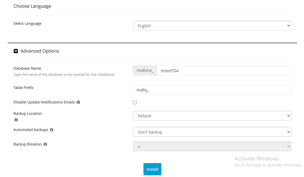Click the info icon under Backup Location
The image size is (304, 177).
pyautogui.click(x=16, y=120)
